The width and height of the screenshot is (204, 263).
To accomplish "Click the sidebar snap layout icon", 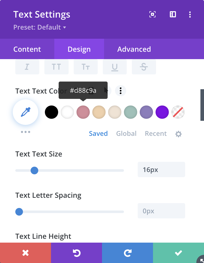I will click(x=173, y=15).
